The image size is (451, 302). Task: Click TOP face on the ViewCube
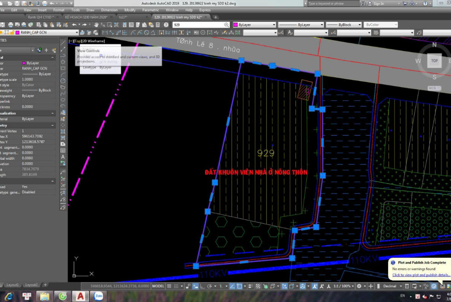(434, 61)
